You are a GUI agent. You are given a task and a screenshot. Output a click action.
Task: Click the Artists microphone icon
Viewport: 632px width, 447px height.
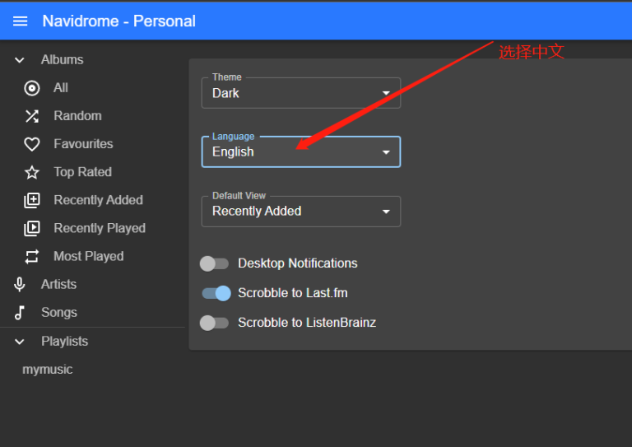(x=20, y=284)
